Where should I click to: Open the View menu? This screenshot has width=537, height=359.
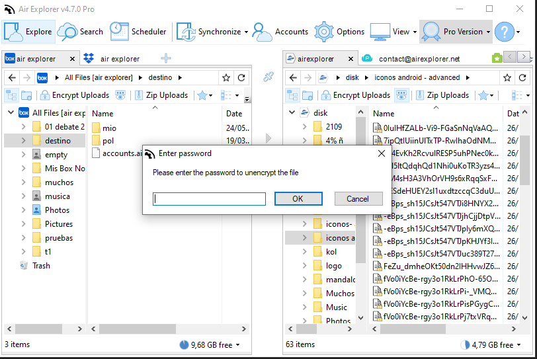tap(393, 32)
